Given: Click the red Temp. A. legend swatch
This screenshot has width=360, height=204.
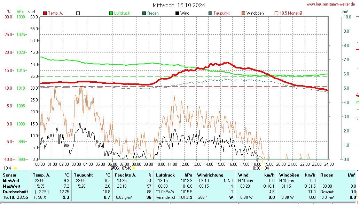Looking at the screenshot, I should click(45, 13).
